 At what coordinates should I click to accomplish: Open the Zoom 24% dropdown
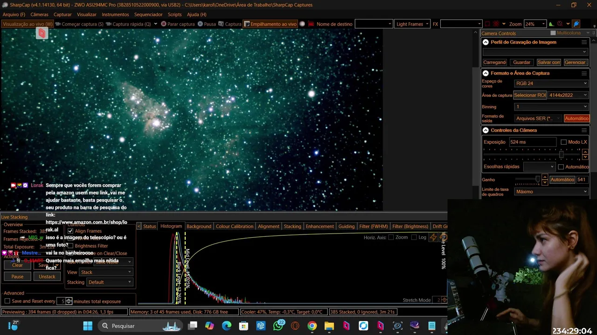click(x=535, y=24)
